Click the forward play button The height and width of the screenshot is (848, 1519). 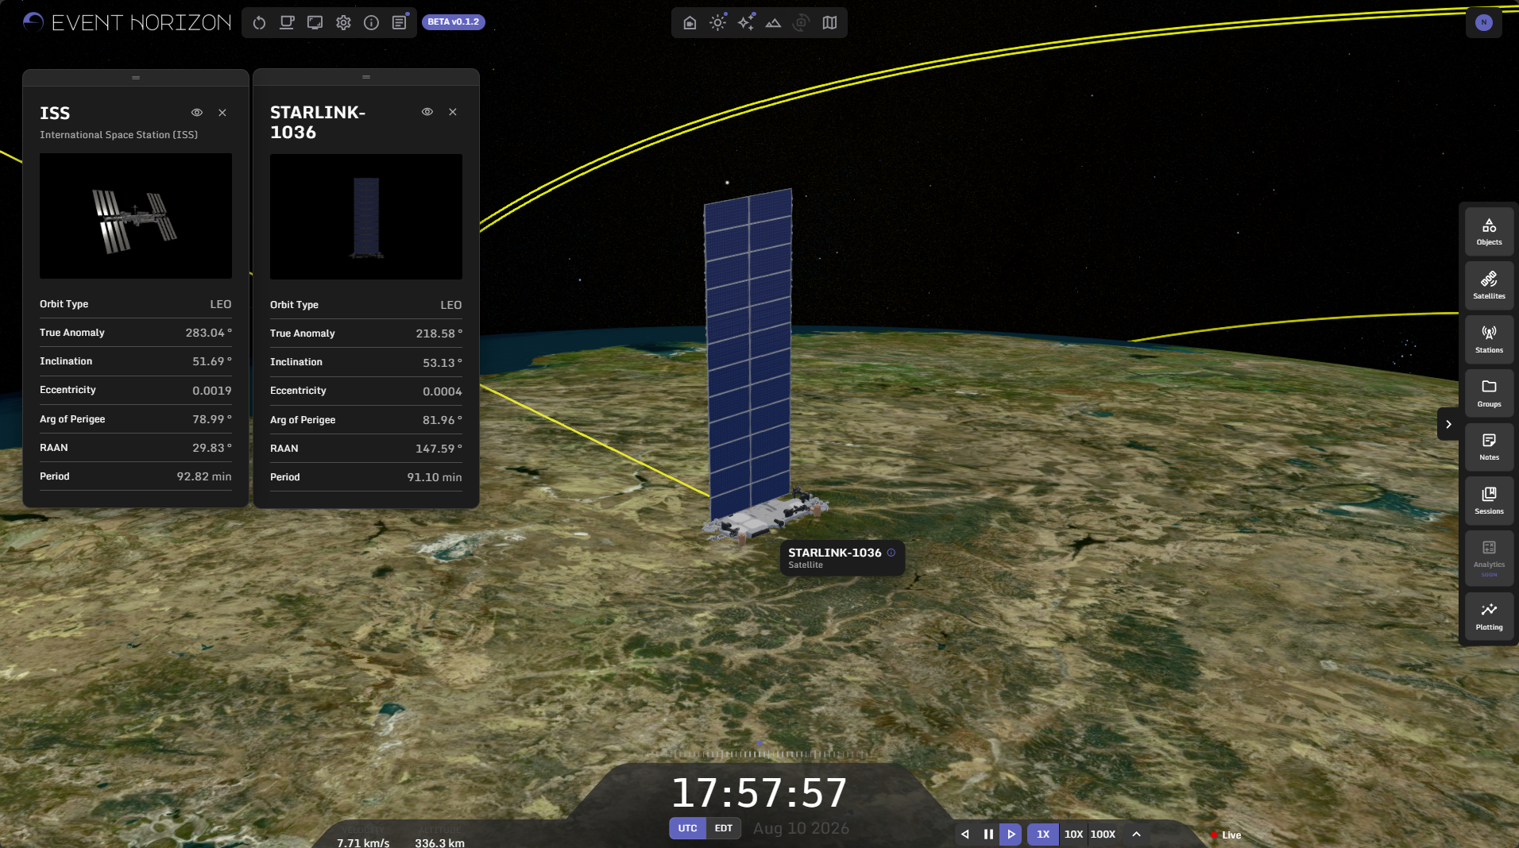point(1011,835)
